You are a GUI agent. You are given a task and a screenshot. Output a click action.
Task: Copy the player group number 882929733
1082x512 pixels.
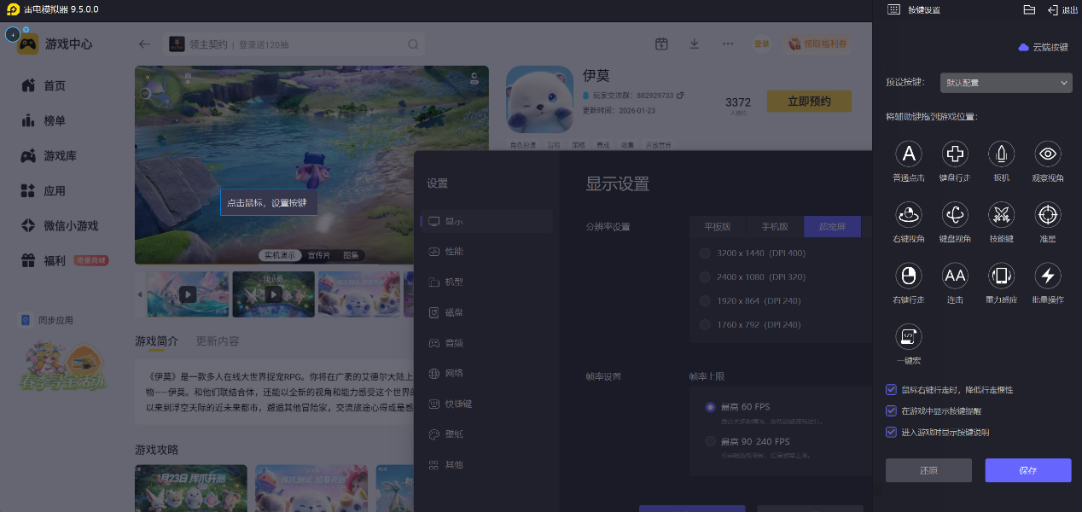coord(680,95)
